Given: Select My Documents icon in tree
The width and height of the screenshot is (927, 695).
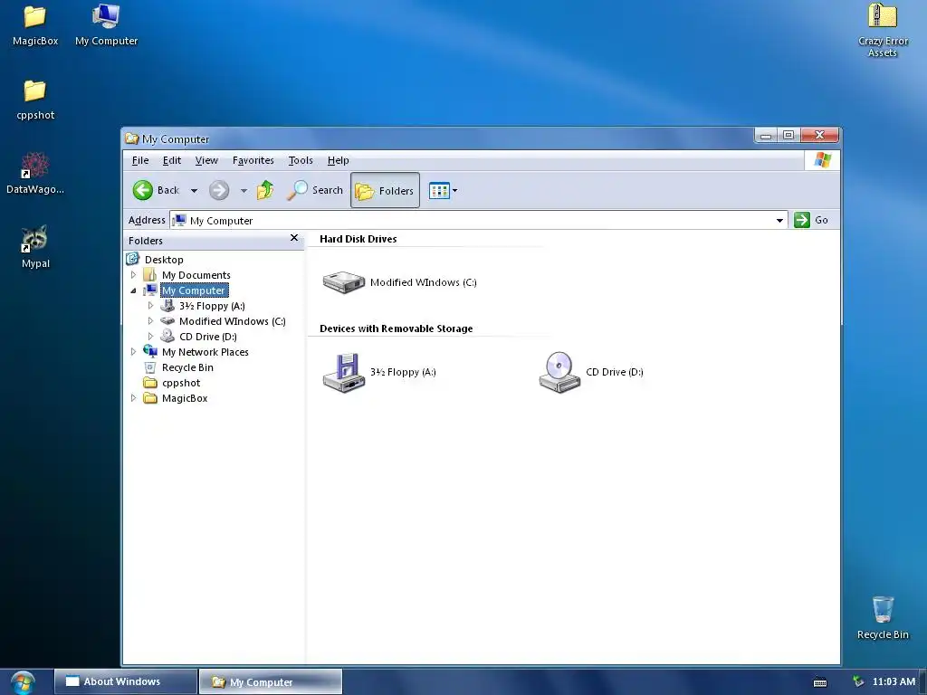Looking at the screenshot, I should point(150,275).
